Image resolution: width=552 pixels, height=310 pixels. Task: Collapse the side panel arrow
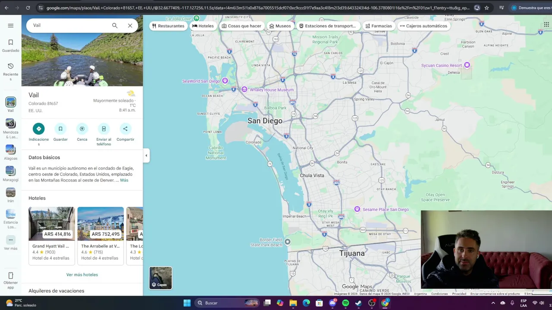pos(146,155)
